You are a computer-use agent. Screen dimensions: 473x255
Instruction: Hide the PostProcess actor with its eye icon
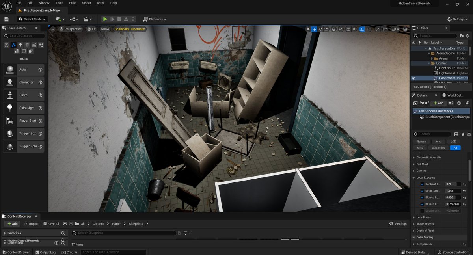click(413, 78)
